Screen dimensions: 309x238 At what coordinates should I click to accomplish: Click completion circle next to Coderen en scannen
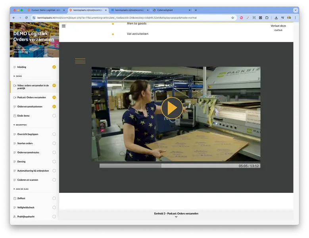(54, 180)
